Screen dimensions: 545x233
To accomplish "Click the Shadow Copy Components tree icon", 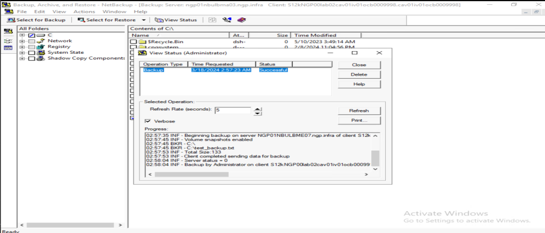I will (x=41, y=59).
